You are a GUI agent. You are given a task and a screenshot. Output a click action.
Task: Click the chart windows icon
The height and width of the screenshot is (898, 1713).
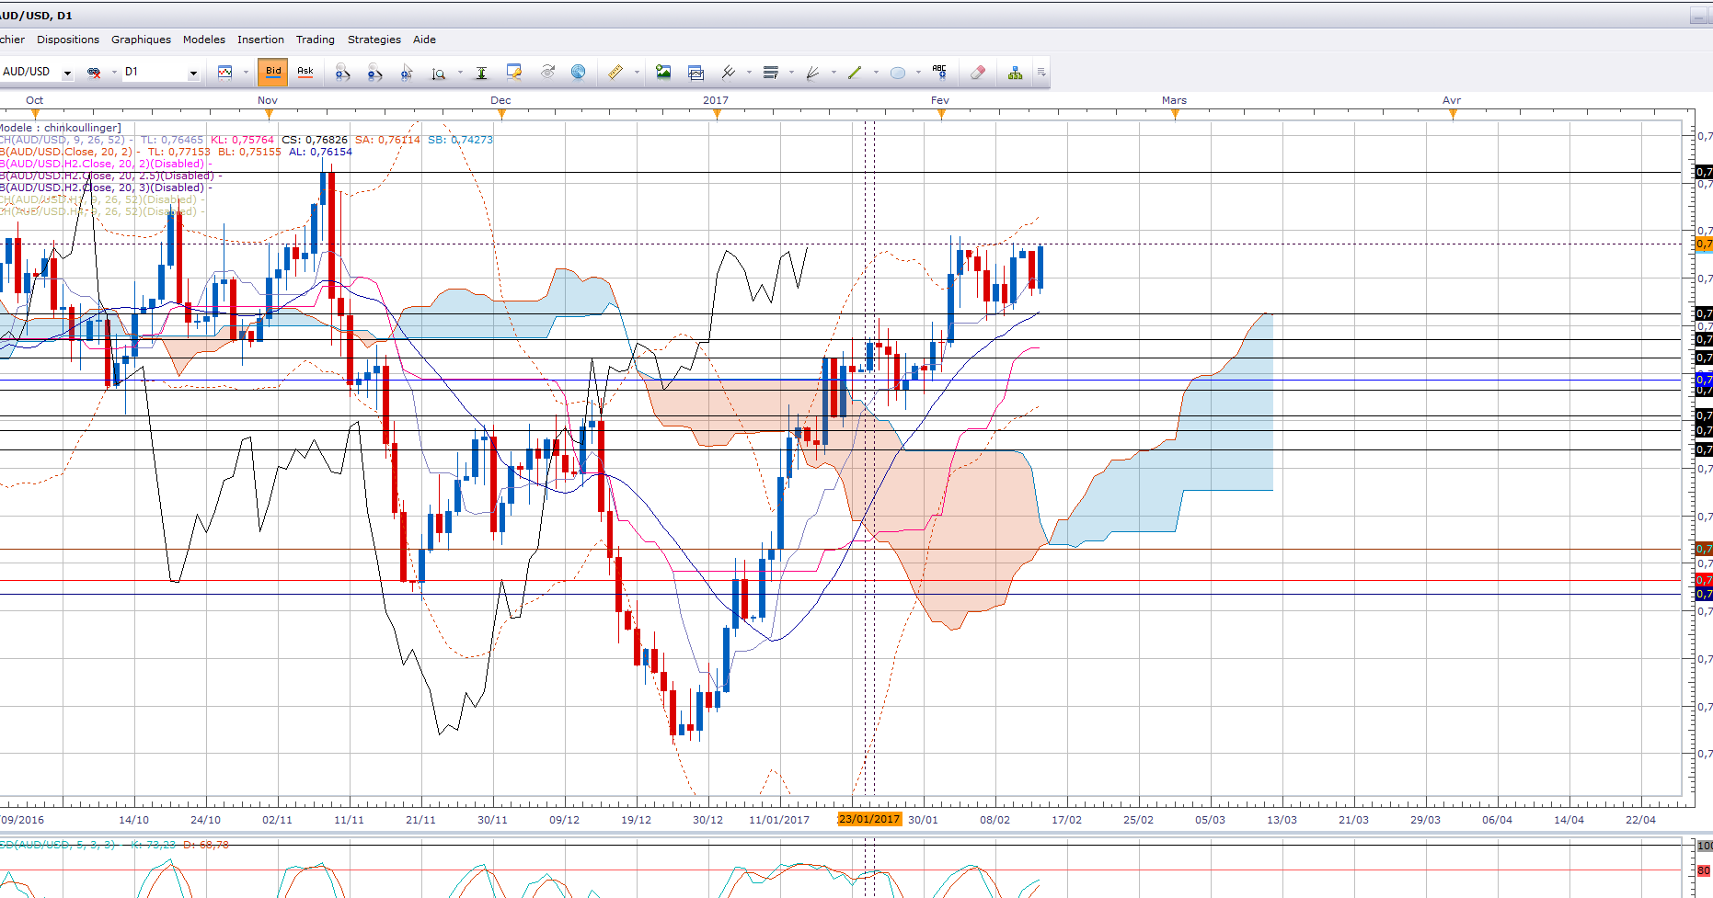[x=696, y=72]
